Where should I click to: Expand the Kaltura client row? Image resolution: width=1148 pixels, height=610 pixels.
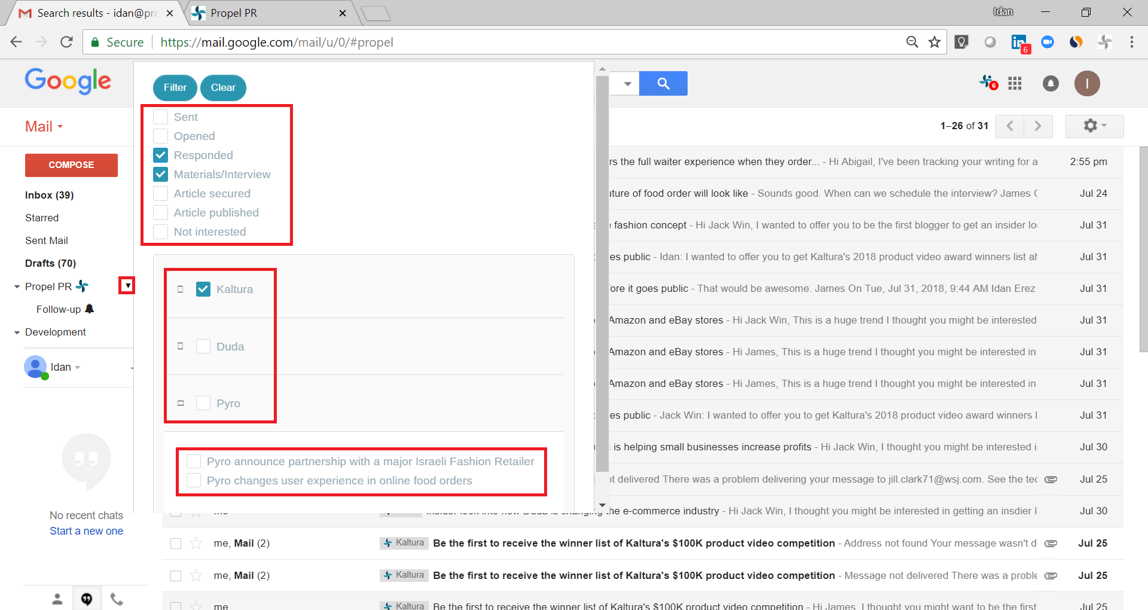pos(181,289)
